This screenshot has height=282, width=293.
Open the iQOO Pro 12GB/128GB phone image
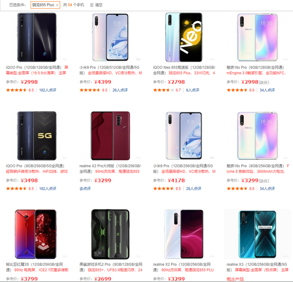37,37
